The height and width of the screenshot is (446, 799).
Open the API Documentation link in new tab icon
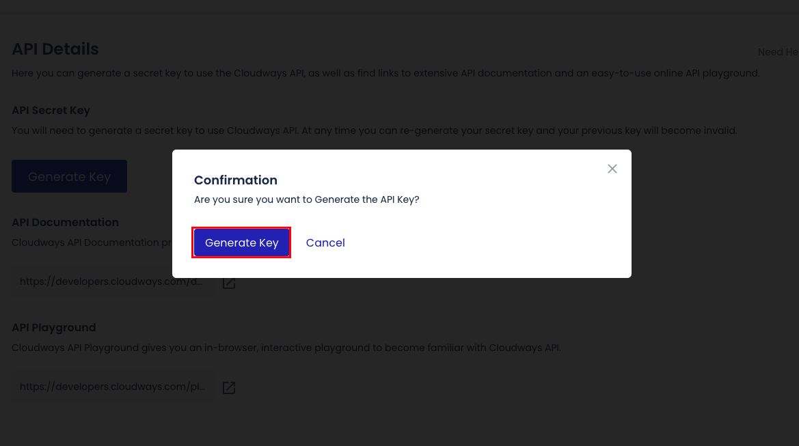point(229,282)
